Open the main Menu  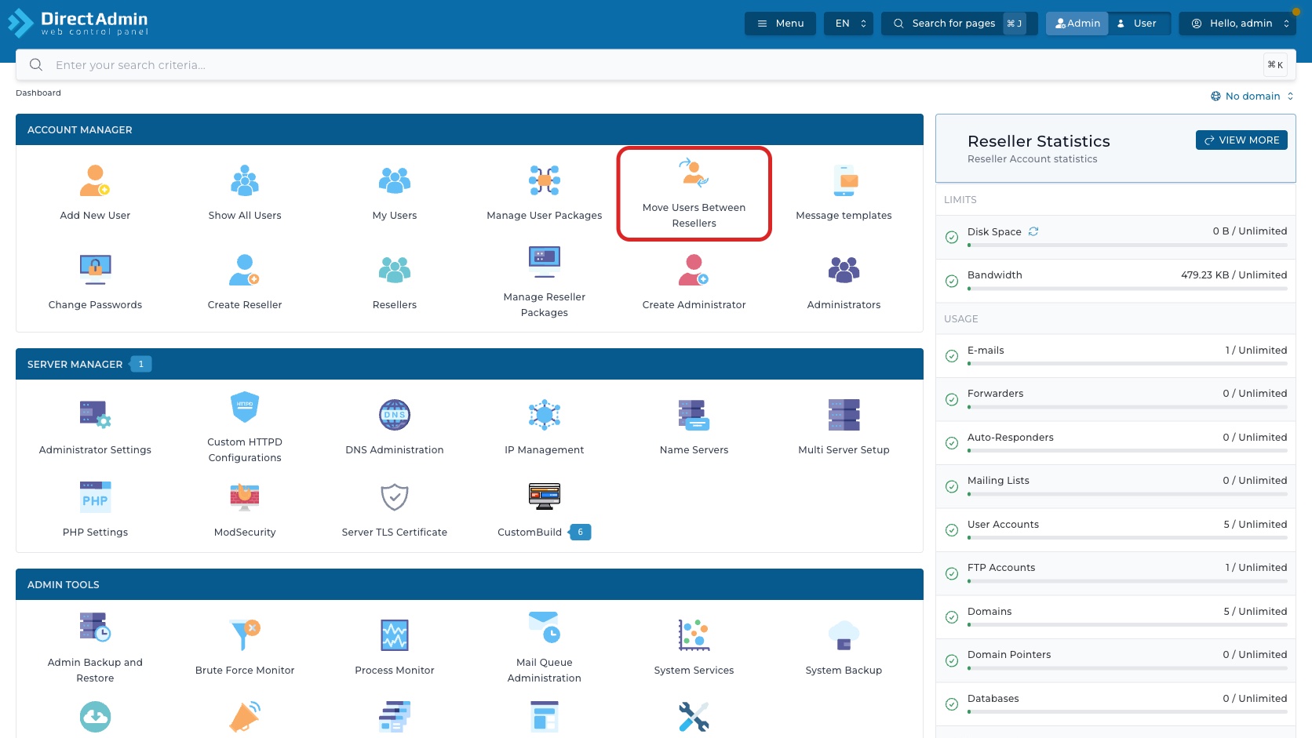click(x=780, y=24)
